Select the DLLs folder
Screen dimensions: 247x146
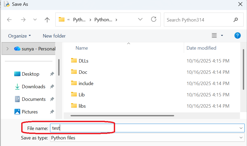(x=83, y=61)
